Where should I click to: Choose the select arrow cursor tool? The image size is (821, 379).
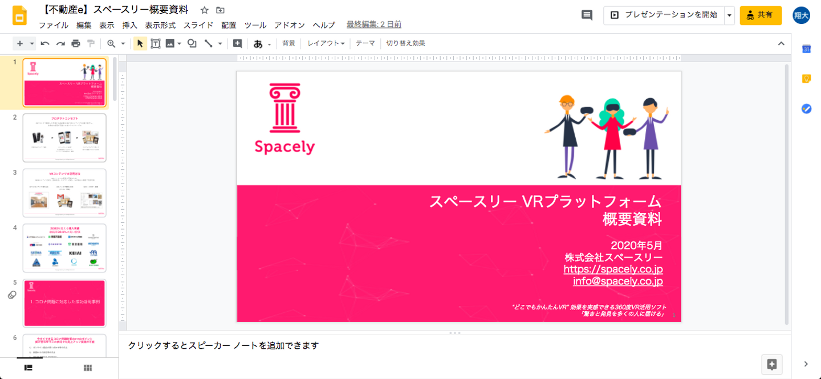(140, 43)
